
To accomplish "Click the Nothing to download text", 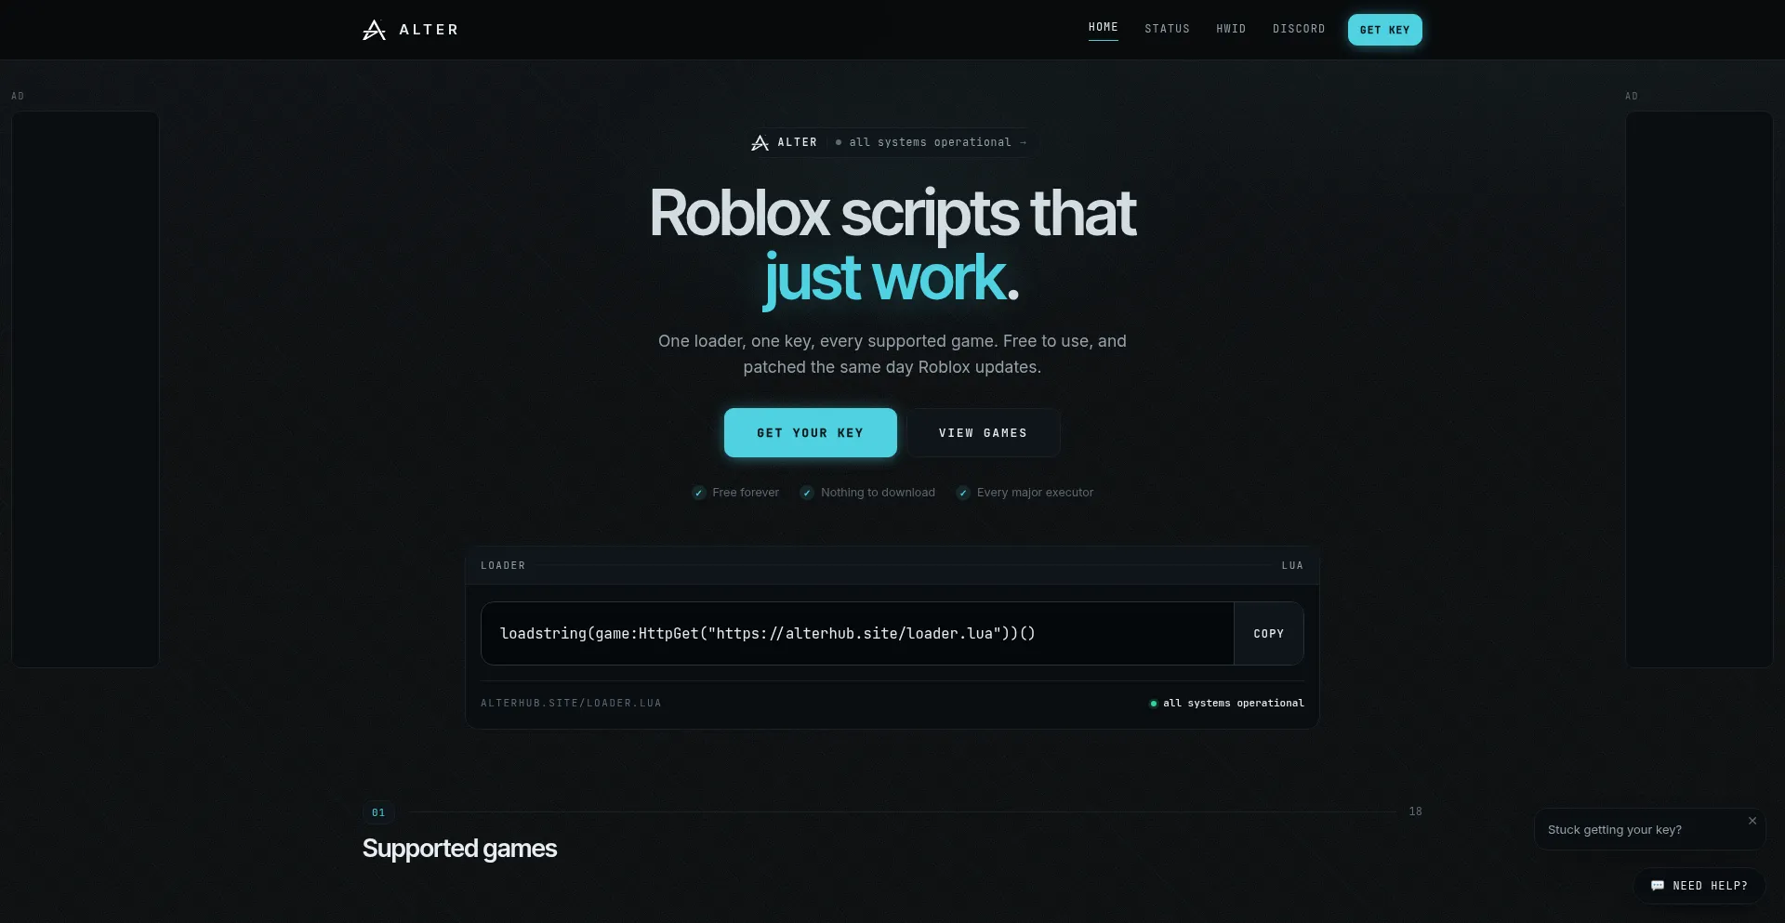I will point(878,493).
